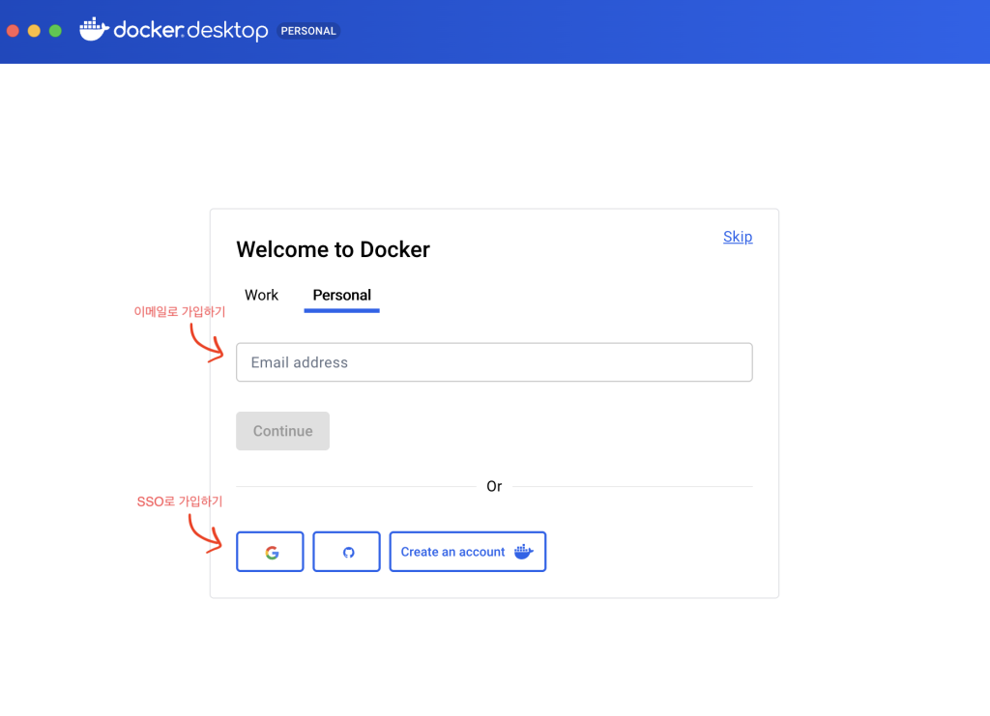Minimize window using yellow title bar button
The height and width of the screenshot is (716, 990).
(x=34, y=31)
